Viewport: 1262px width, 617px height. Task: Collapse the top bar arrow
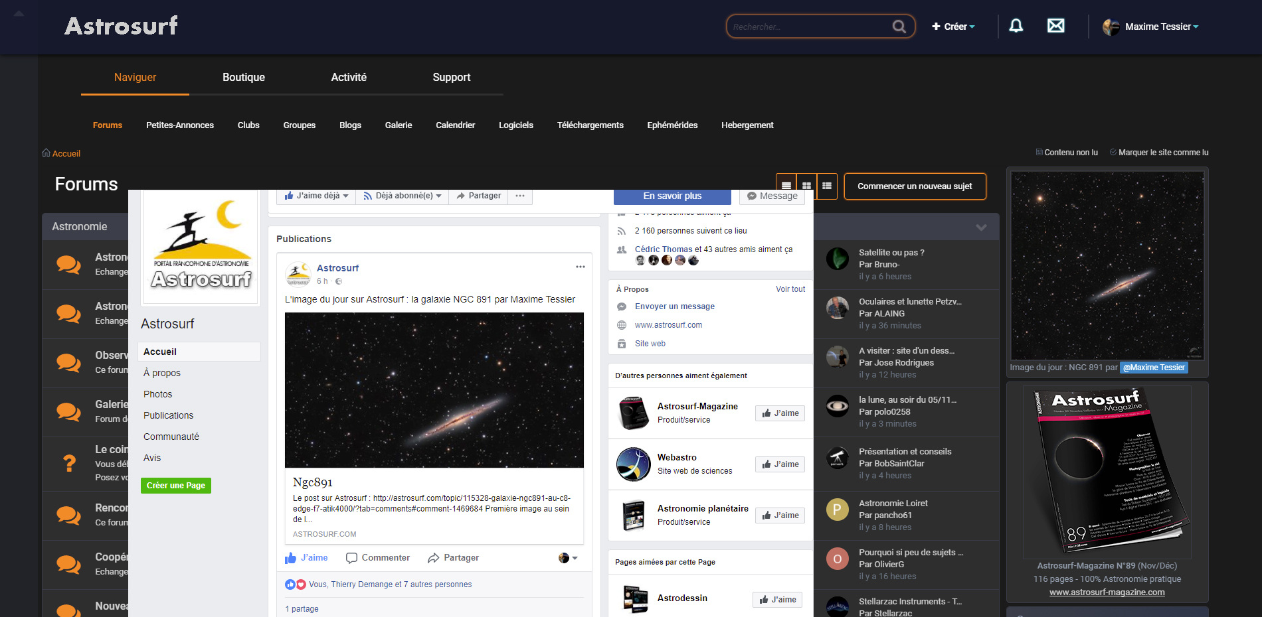pos(19,13)
